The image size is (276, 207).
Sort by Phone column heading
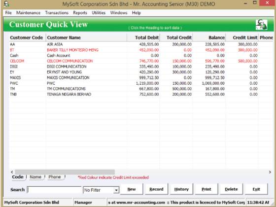pyautogui.click(x=266, y=37)
